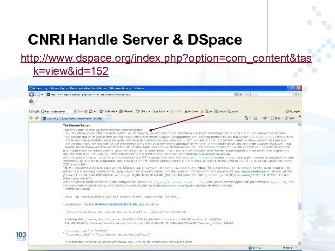
Task: Click the Go button in Google toolbar
Action: click(x=80, y=112)
